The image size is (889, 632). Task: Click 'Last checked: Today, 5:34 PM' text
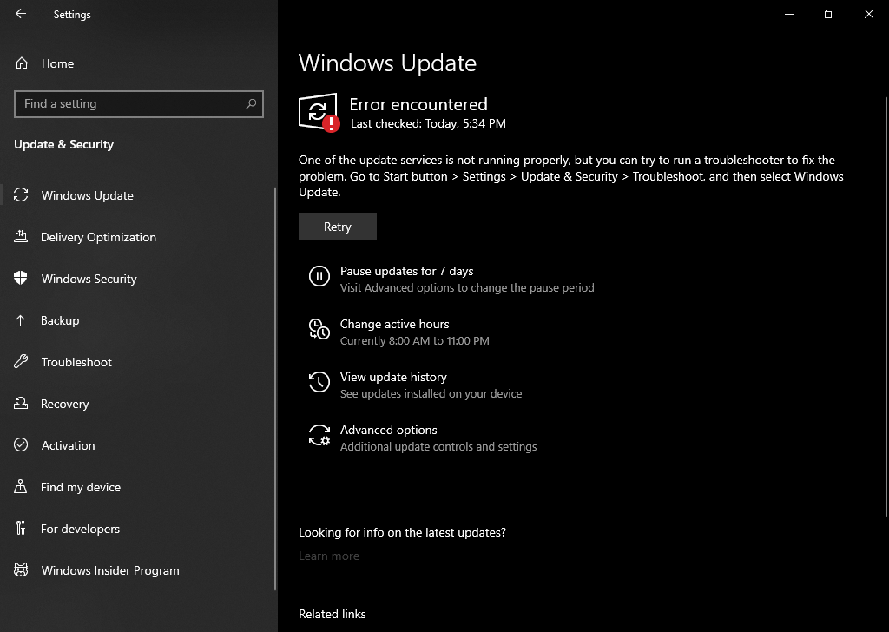pyautogui.click(x=428, y=123)
